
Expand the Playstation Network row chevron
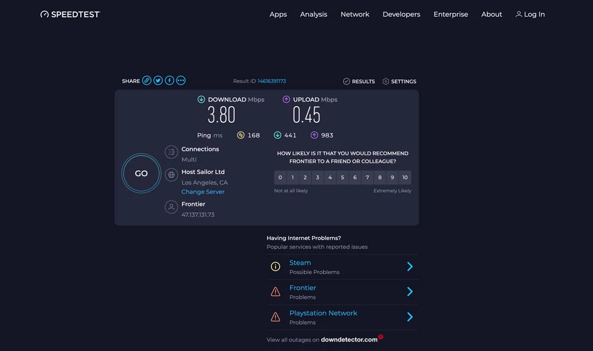click(410, 317)
